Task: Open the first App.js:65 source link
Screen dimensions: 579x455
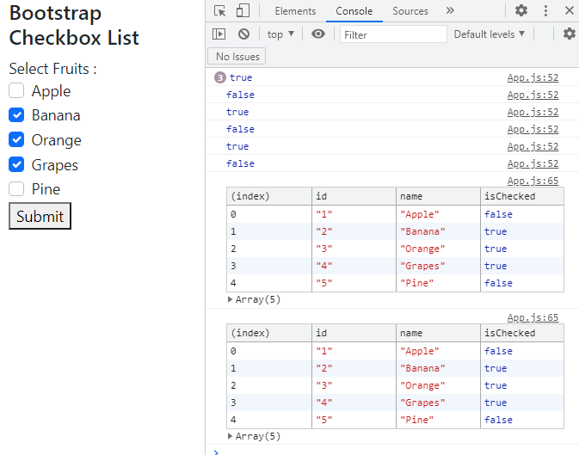Action: (533, 181)
